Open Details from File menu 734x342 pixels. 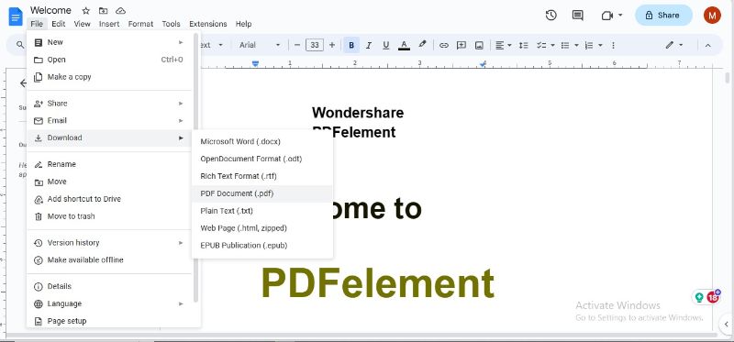pyautogui.click(x=109, y=286)
